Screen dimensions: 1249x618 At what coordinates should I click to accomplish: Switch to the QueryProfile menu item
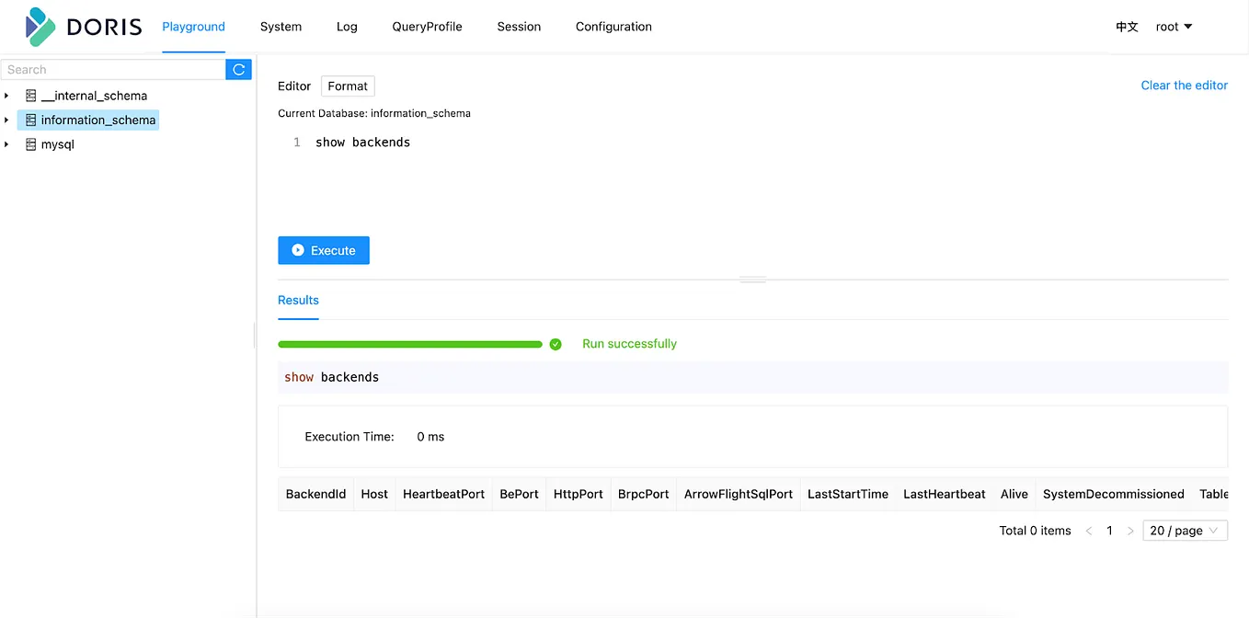pyautogui.click(x=427, y=27)
